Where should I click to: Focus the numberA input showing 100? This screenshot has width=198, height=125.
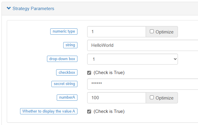[x=116, y=98]
